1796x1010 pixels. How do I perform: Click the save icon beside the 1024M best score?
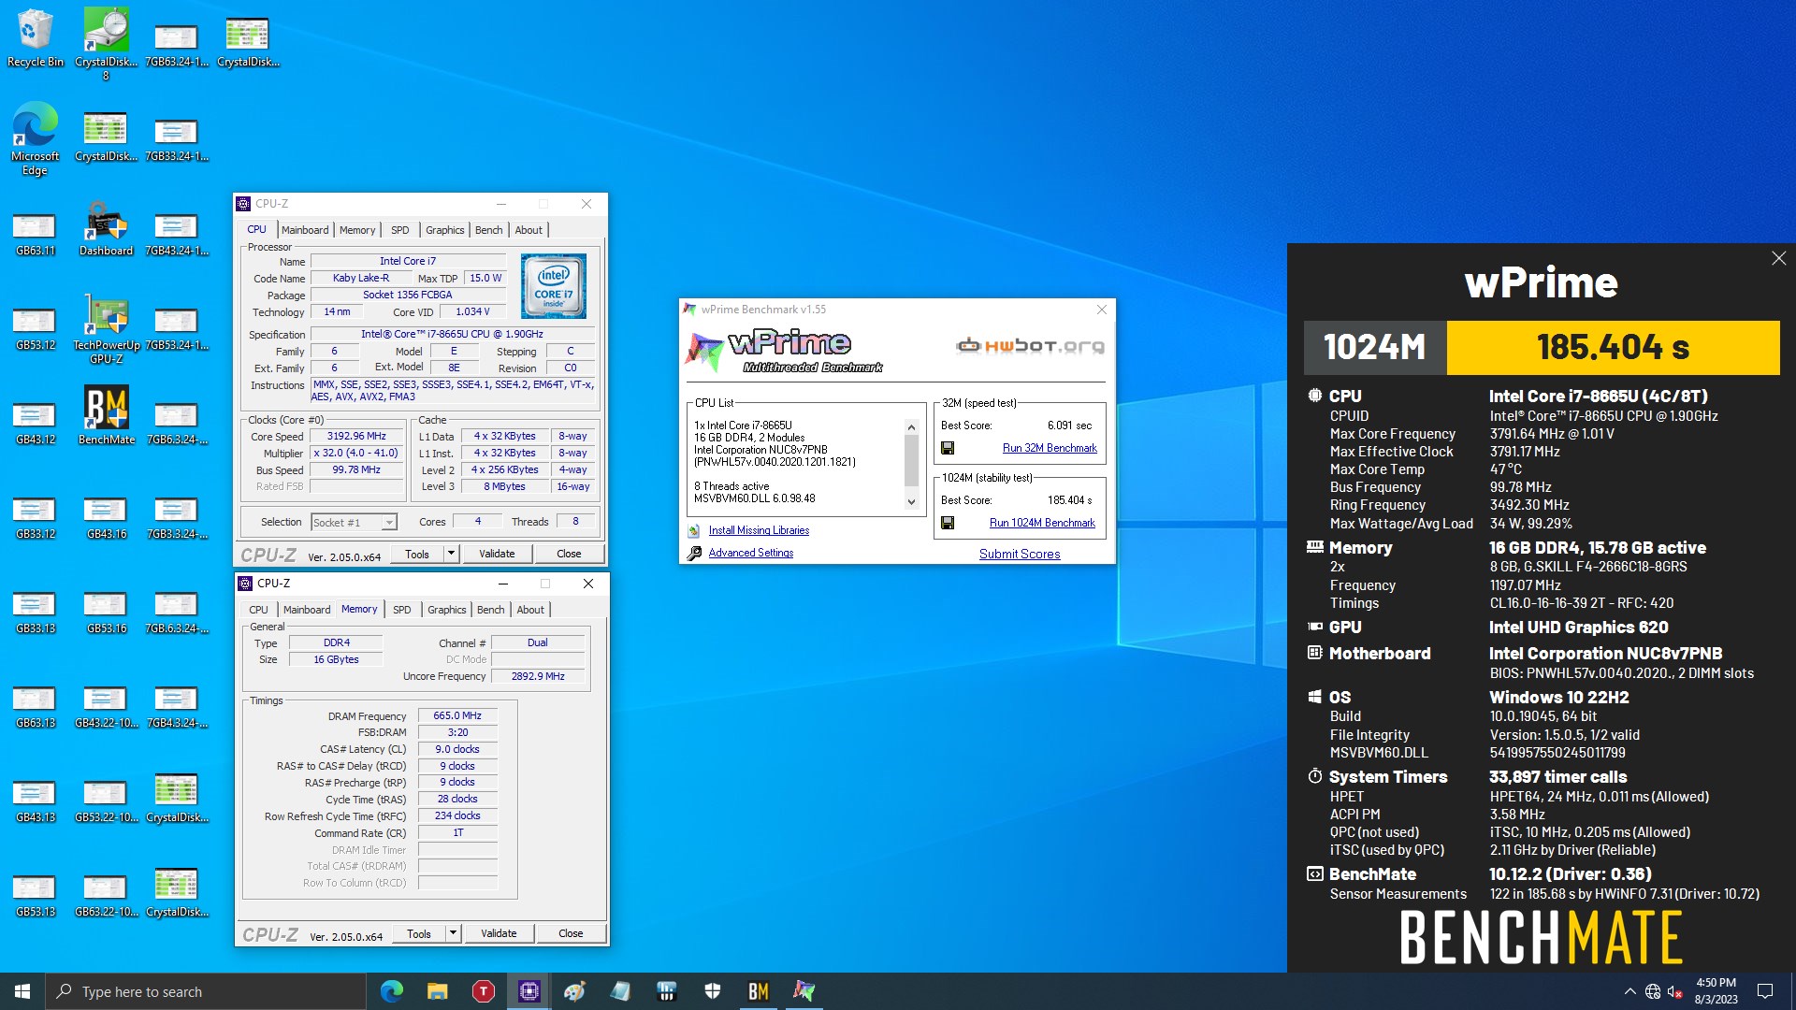coord(948,523)
